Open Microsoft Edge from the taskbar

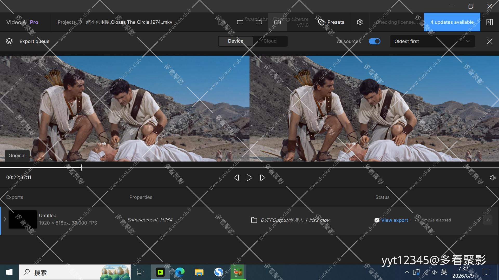click(x=180, y=272)
